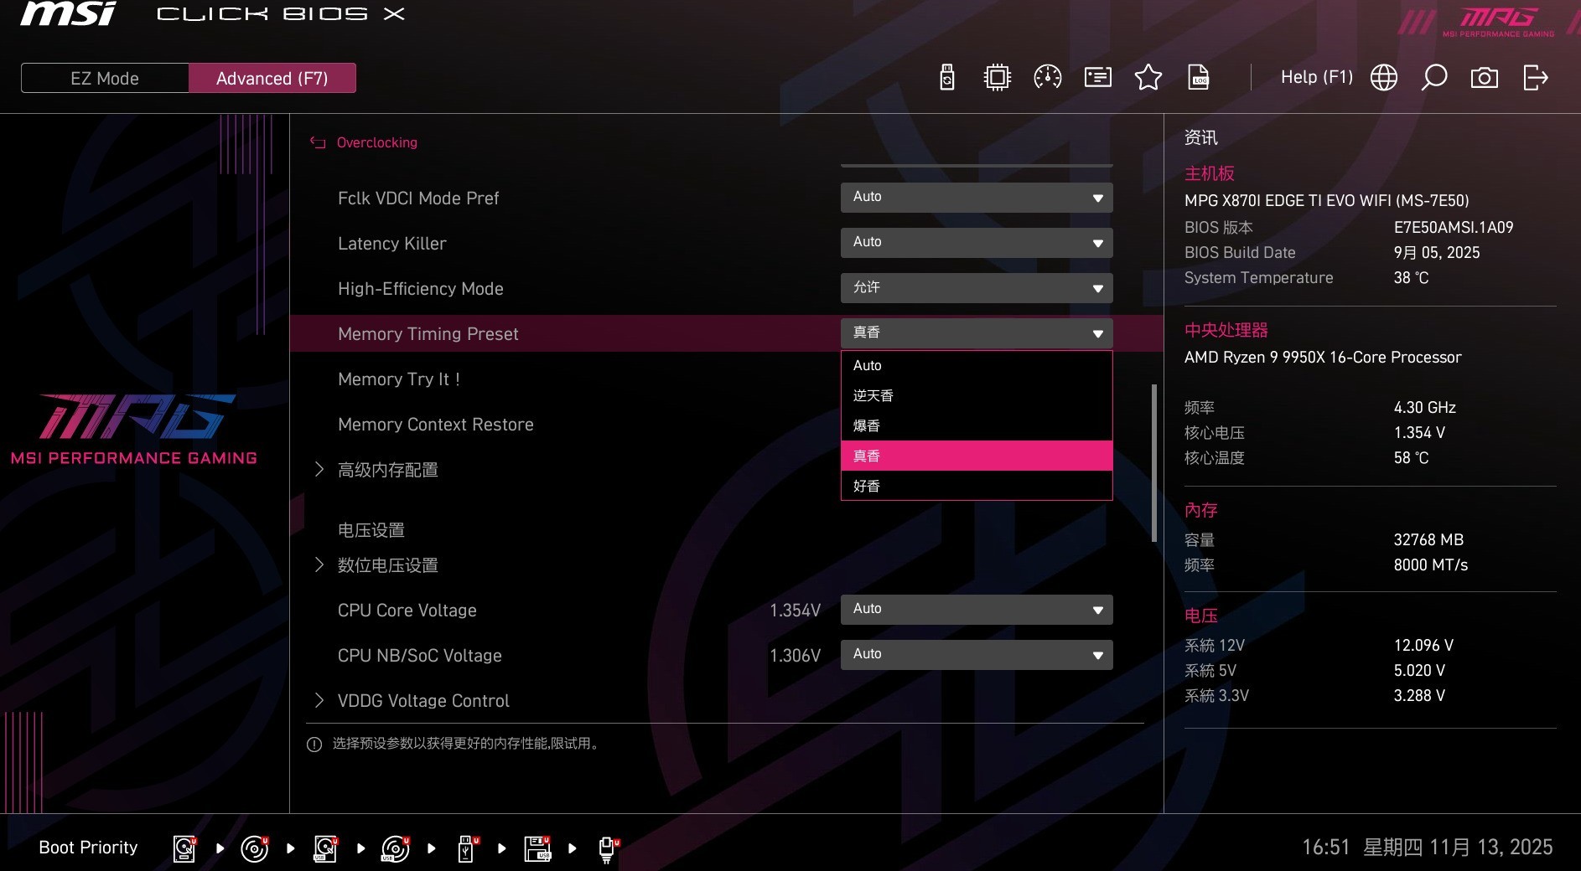The height and width of the screenshot is (871, 1581).
Task: Select the USB flash drive boot device
Action: (466, 848)
